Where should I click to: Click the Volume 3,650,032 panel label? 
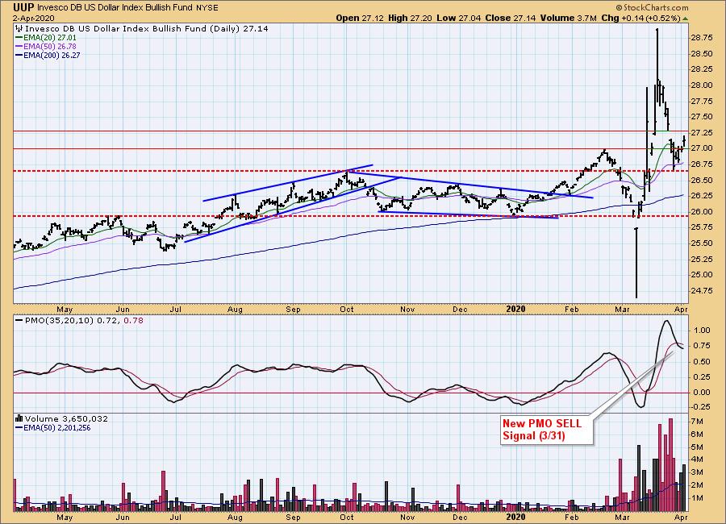click(66, 418)
